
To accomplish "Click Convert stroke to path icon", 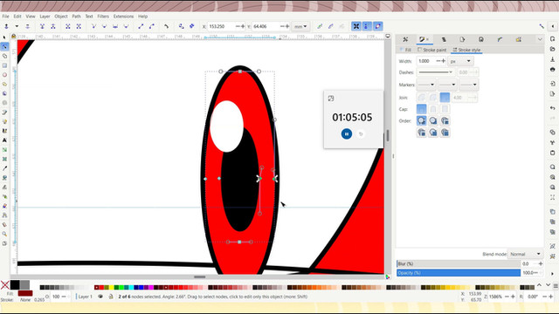I will tap(192, 26).
